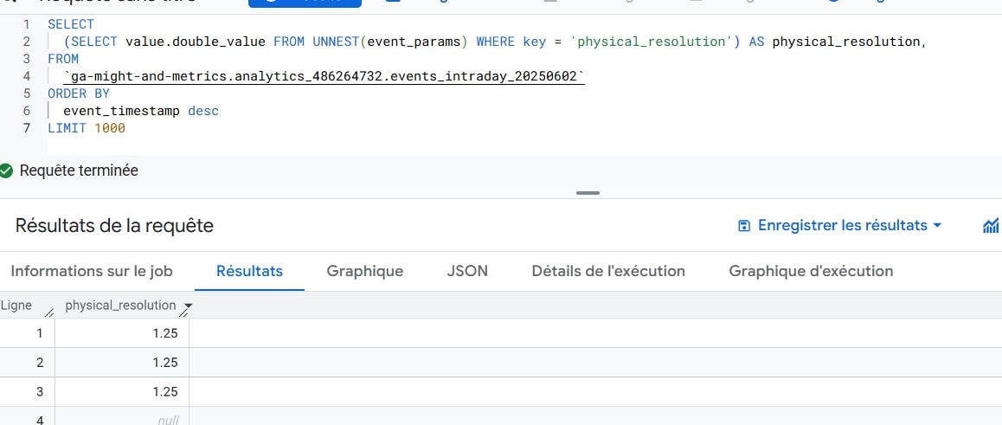
Task: Open the physical_resolution column sort arrow
Action: [188, 306]
